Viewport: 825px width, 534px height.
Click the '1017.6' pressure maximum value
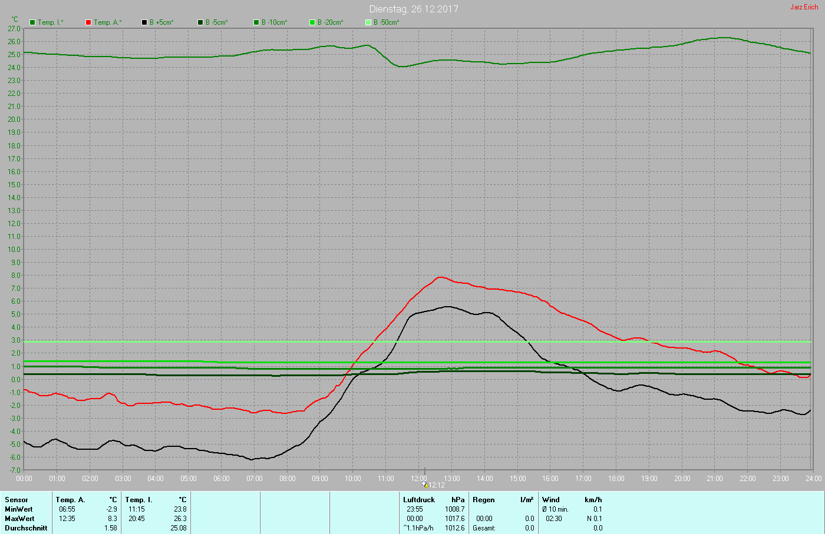tap(455, 519)
